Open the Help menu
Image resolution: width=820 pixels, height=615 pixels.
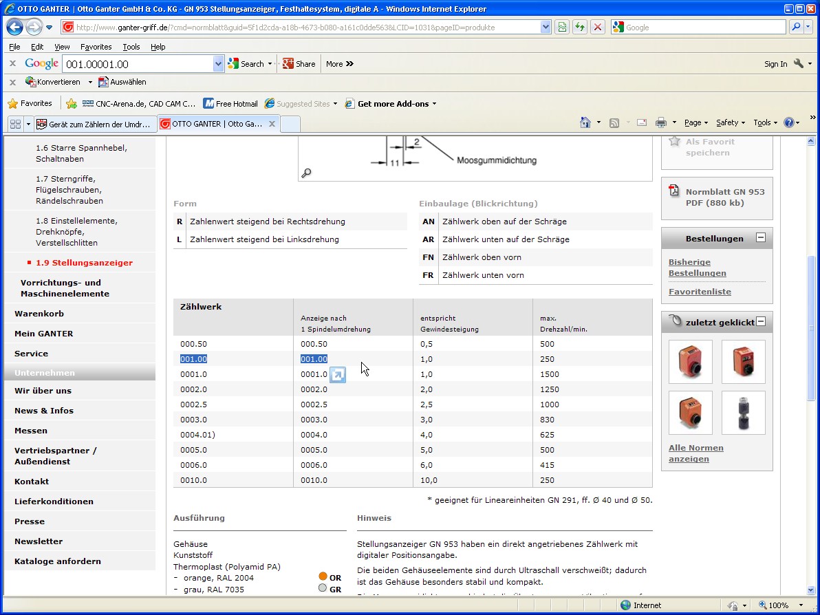(x=158, y=47)
